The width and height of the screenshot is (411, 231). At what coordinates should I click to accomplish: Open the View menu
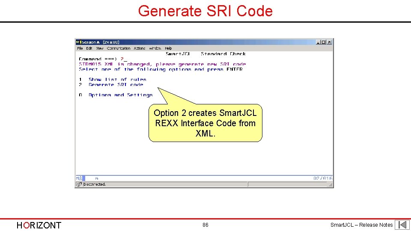100,48
